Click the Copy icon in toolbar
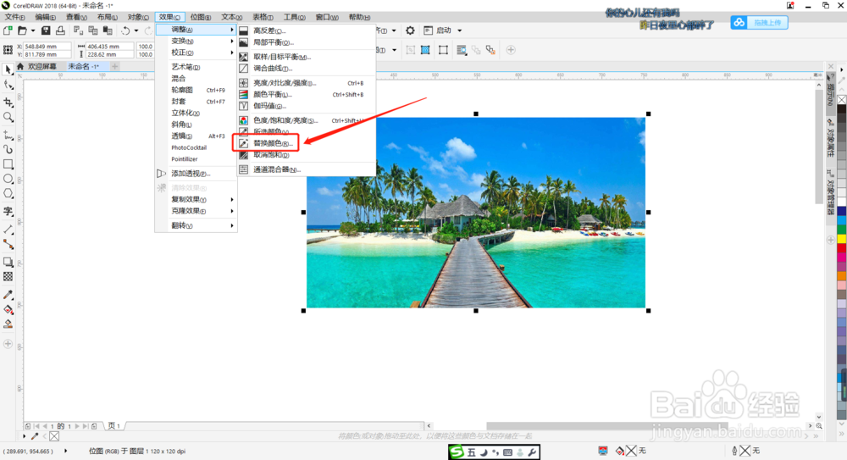847x460 pixels. point(93,30)
